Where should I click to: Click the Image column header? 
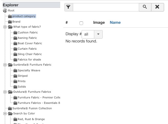click(x=99, y=23)
